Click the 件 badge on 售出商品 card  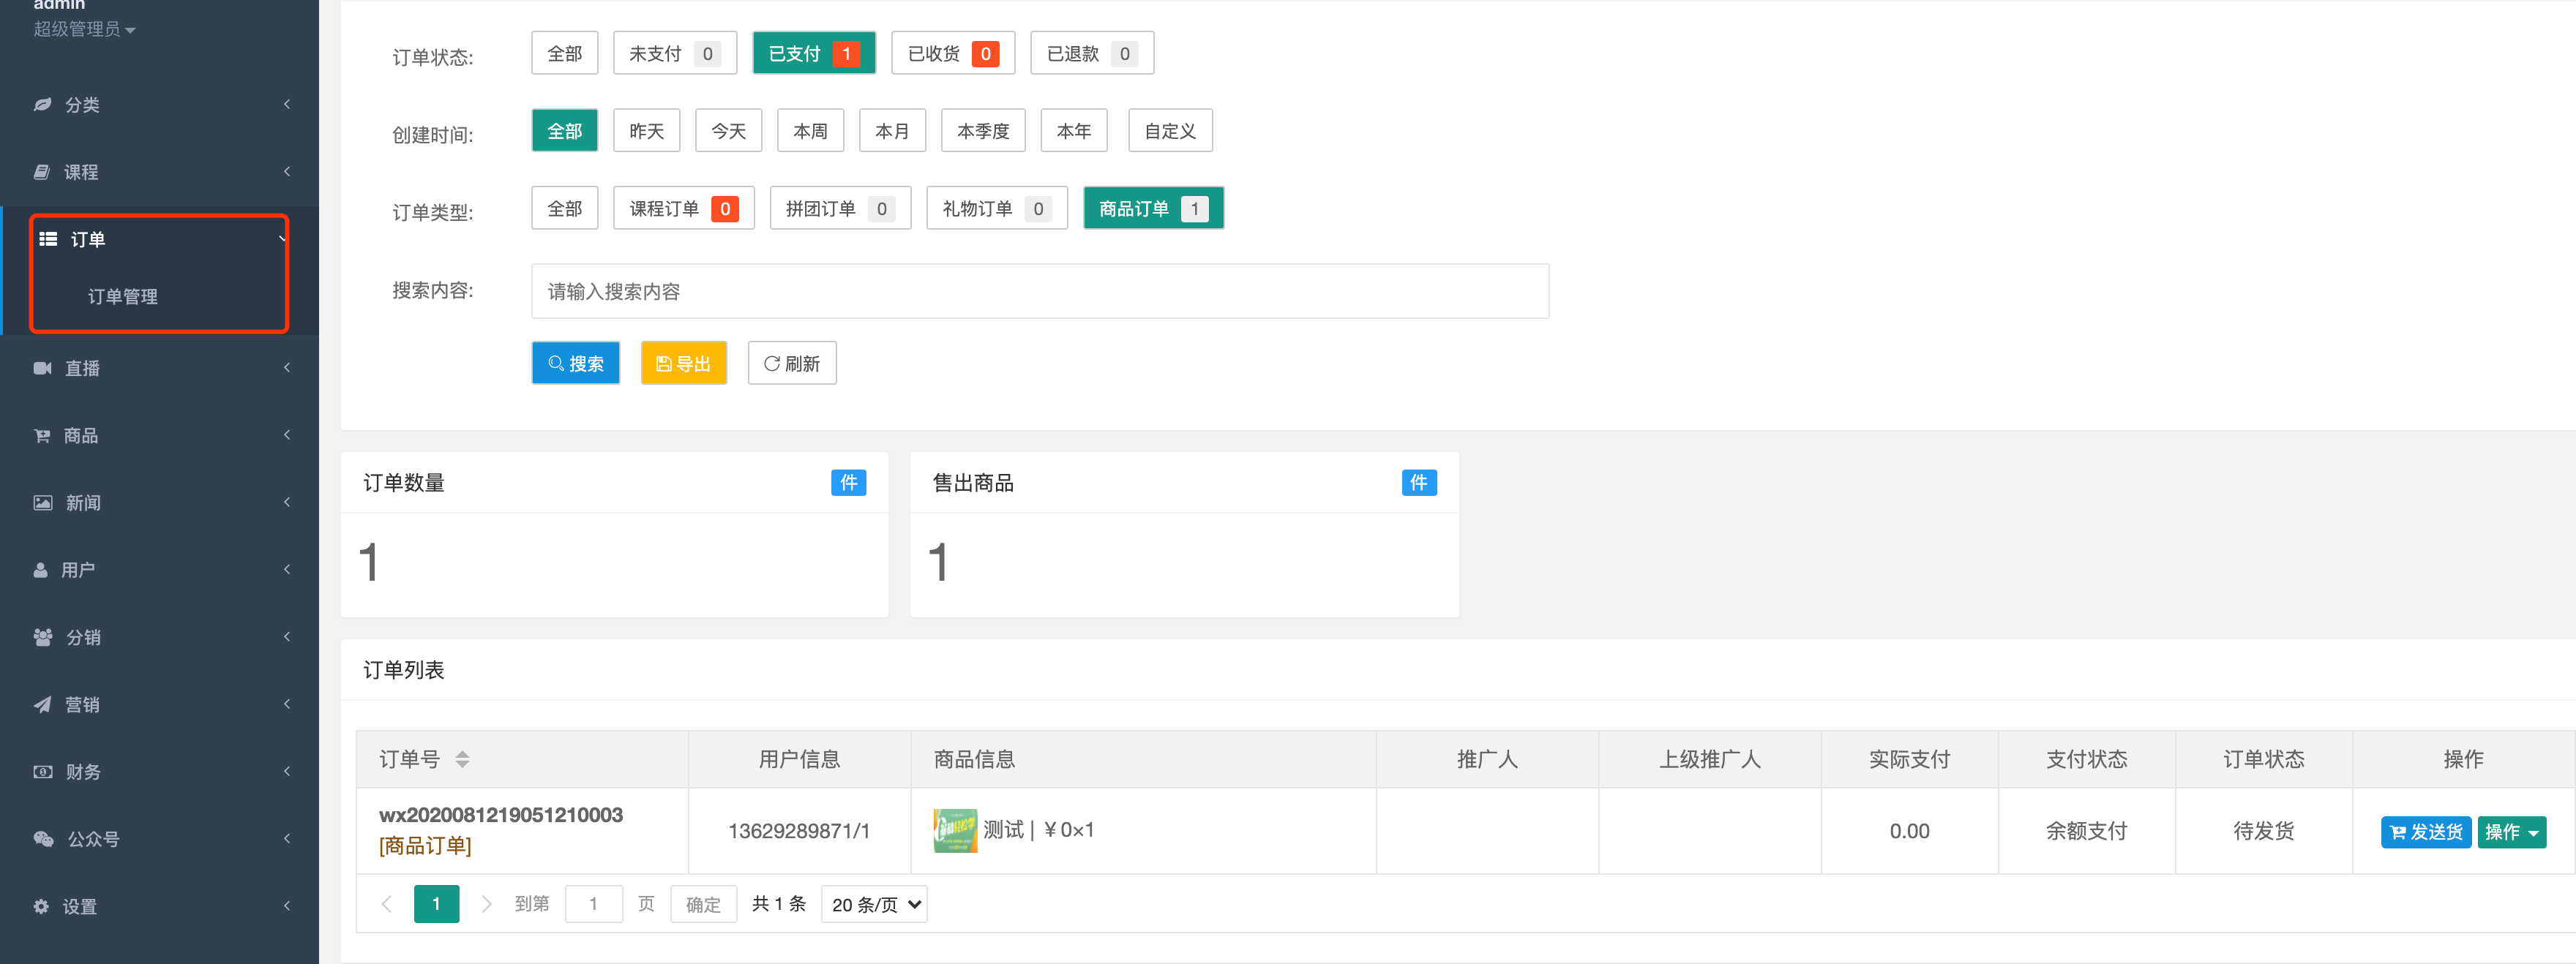click(1418, 483)
